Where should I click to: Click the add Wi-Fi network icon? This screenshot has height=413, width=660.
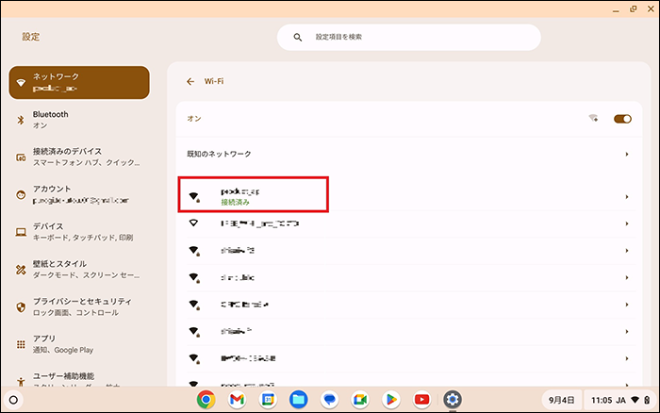coord(593,119)
